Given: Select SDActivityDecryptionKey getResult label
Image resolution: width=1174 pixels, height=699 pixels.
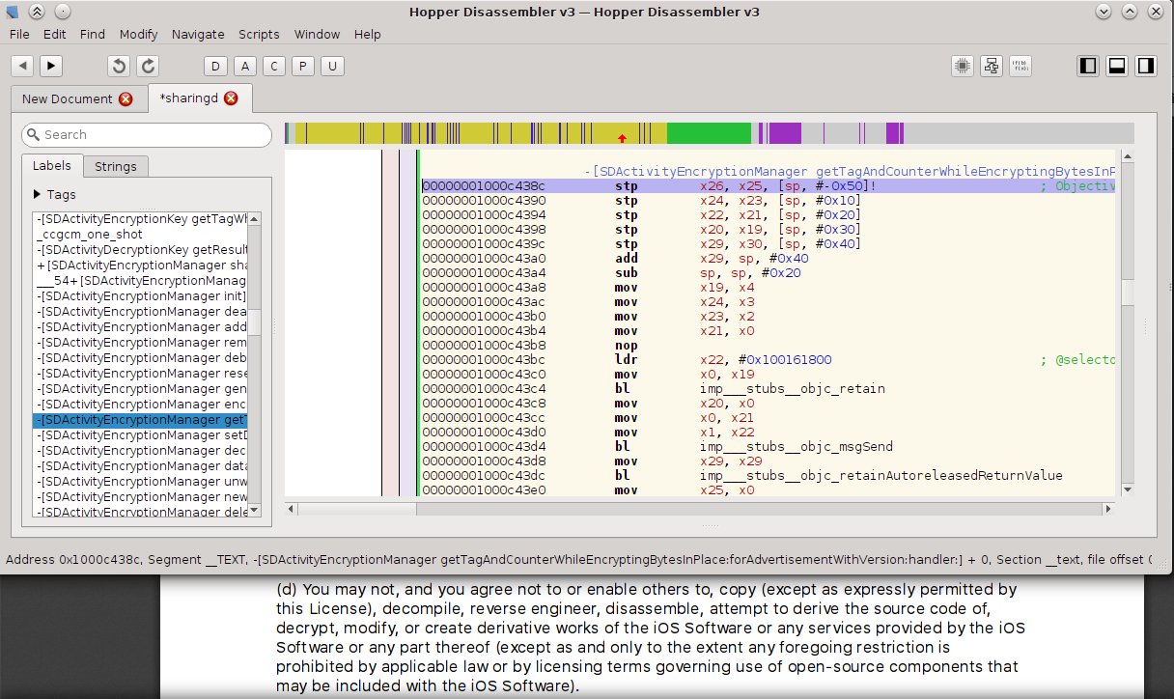Looking at the screenshot, I should [141, 250].
